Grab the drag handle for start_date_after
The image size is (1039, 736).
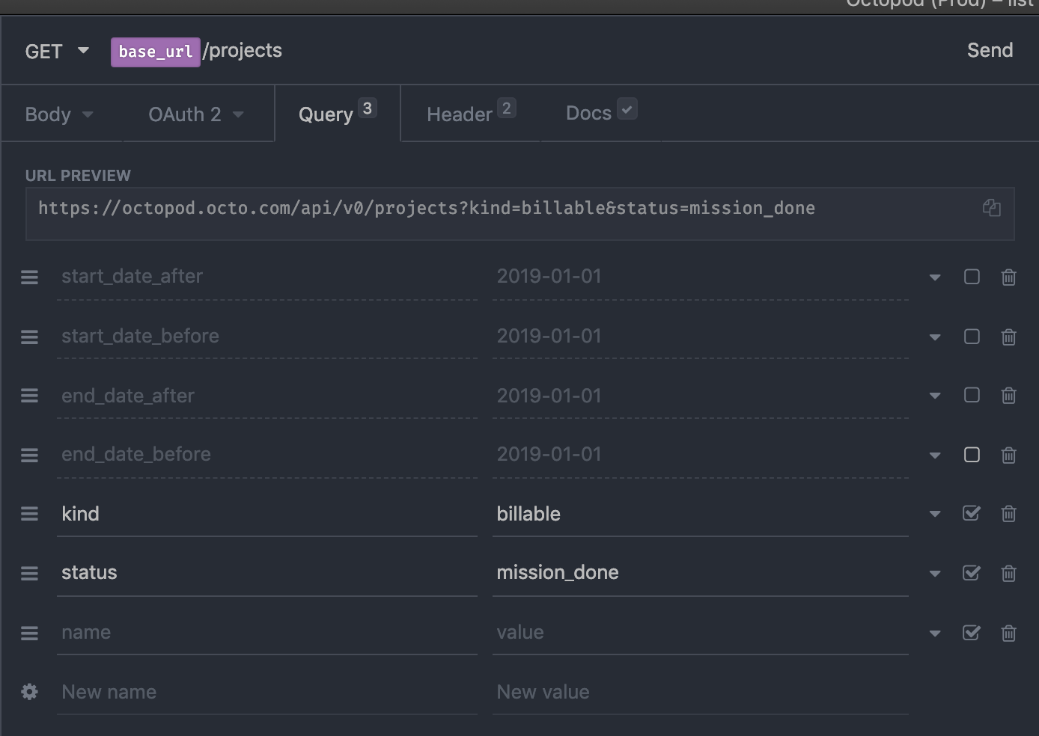(29, 277)
